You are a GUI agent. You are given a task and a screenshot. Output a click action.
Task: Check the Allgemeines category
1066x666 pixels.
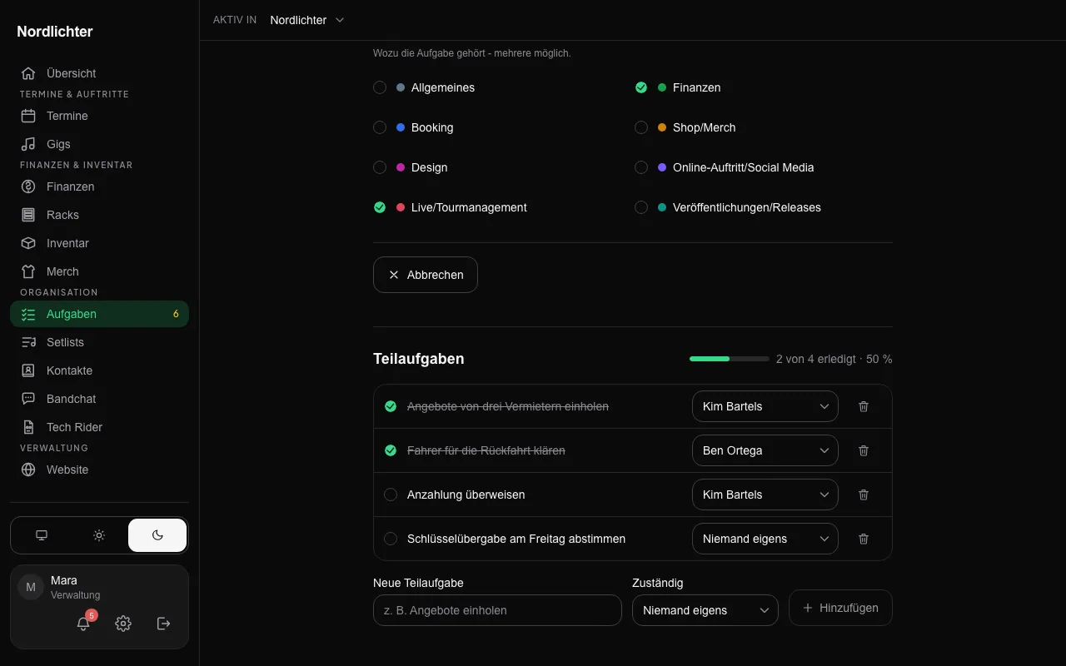click(380, 87)
